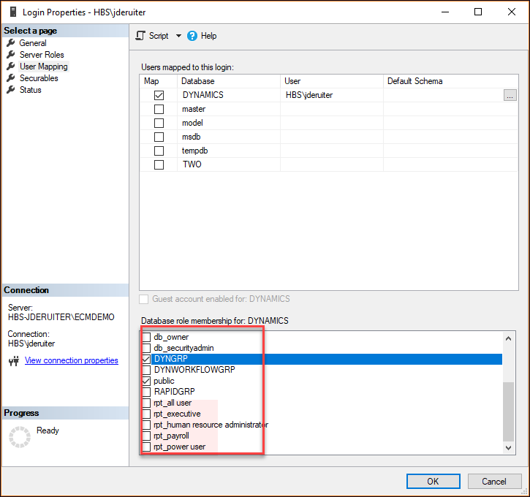Check the rpt_human resource administrator checkbox
The width and height of the screenshot is (530, 497).
(146, 425)
